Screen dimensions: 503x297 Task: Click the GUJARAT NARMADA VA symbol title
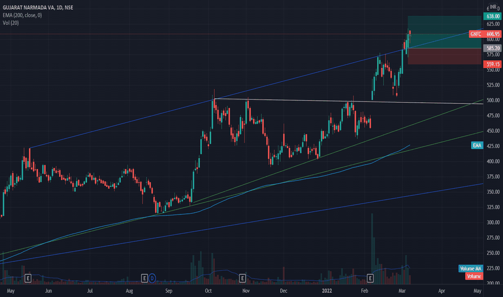pos(38,8)
